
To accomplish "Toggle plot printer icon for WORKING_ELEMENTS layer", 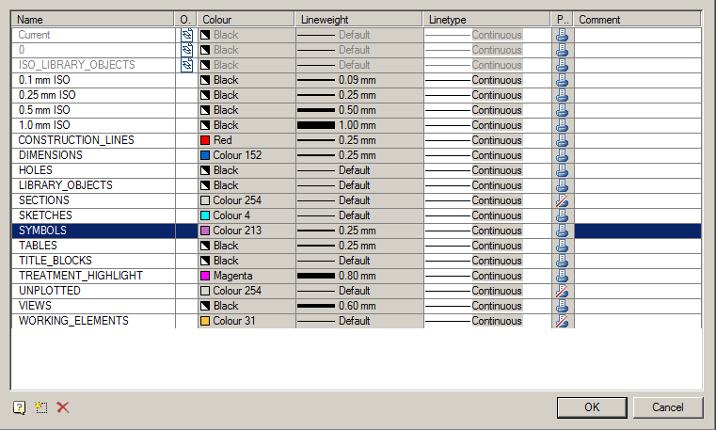I will pos(562,321).
